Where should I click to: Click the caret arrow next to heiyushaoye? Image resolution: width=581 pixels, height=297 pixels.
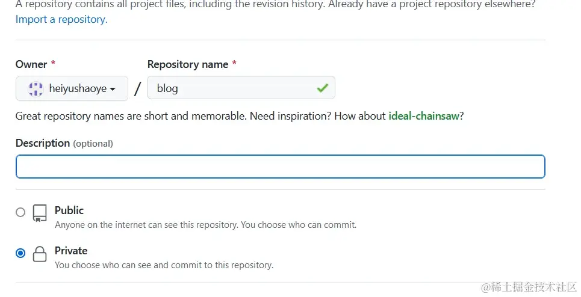pyautogui.click(x=113, y=89)
